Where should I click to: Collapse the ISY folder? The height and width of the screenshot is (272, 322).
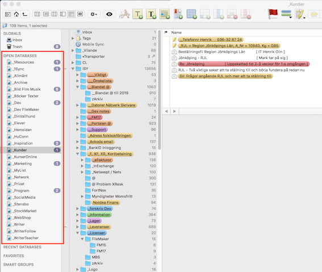click(73, 69)
